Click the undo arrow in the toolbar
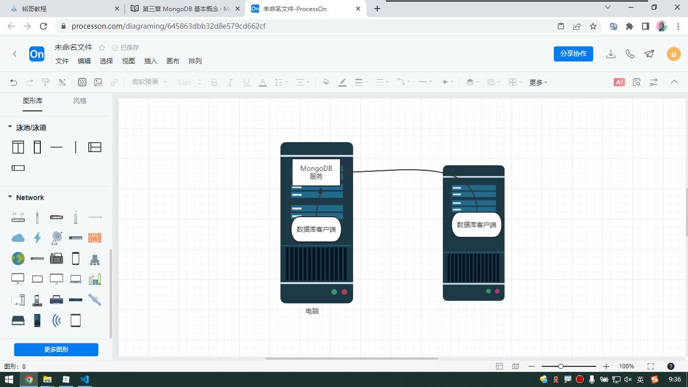This screenshot has height=387, width=688. click(x=14, y=82)
